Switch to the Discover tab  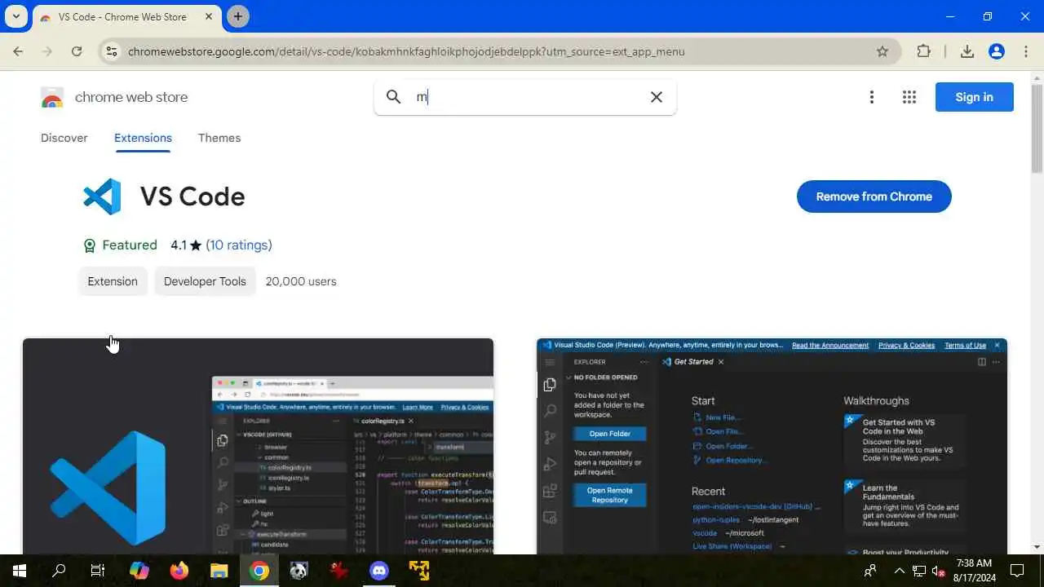64,138
